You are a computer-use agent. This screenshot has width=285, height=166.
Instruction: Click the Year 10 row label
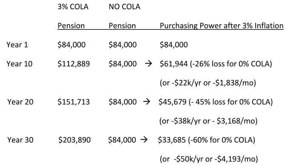(x=20, y=64)
